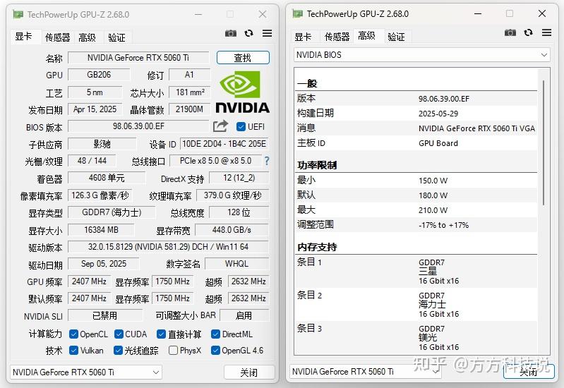Open the NVIDIA BIOS dropdown

422,55
